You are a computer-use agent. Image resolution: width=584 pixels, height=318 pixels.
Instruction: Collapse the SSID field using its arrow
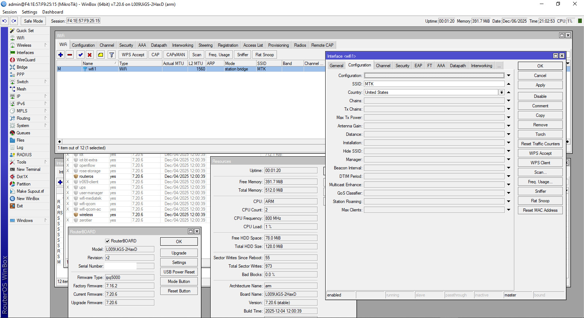(x=508, y=84)
